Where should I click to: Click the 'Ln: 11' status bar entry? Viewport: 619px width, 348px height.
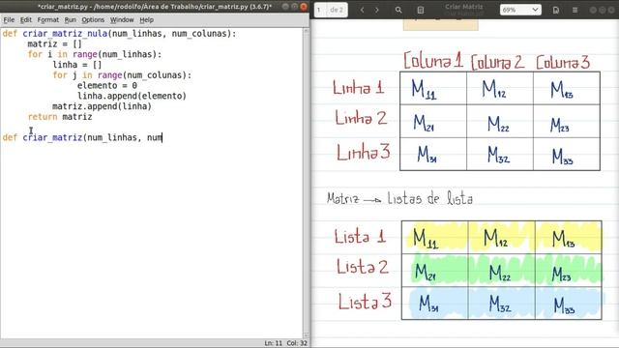pos(273,343)
